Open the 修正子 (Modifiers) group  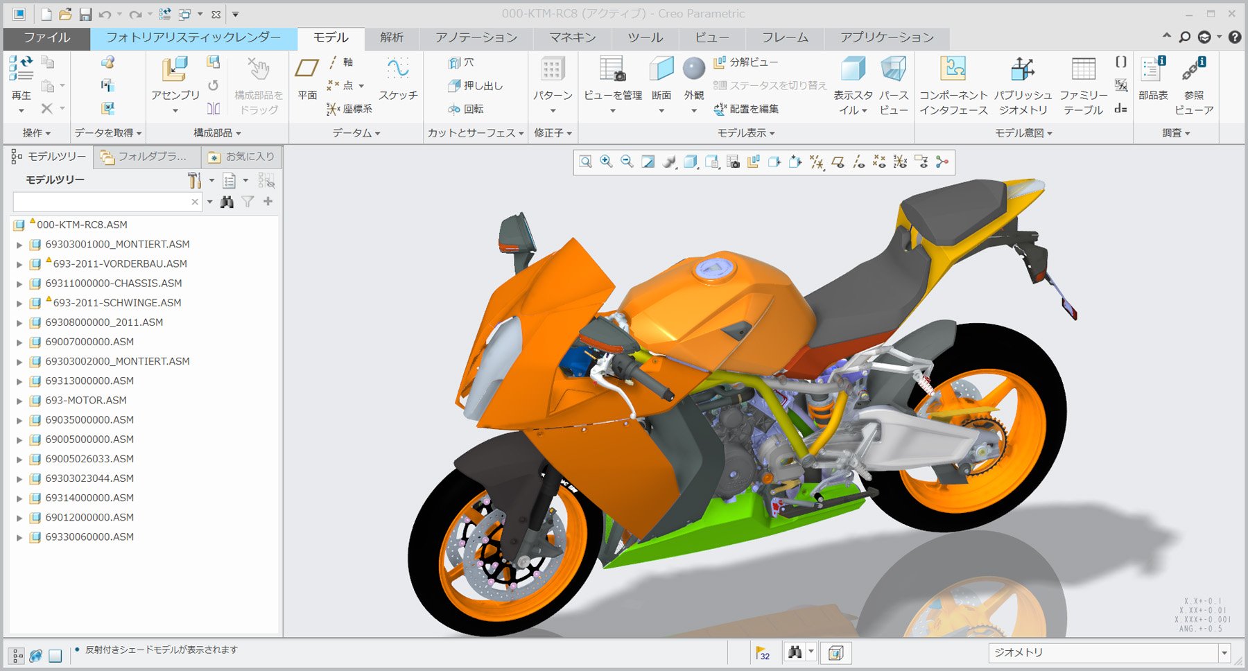[553, 133]
